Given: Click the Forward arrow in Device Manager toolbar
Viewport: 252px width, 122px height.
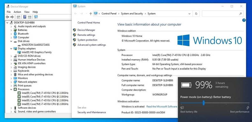Looking at the screenshot, I should coord(12,17).
